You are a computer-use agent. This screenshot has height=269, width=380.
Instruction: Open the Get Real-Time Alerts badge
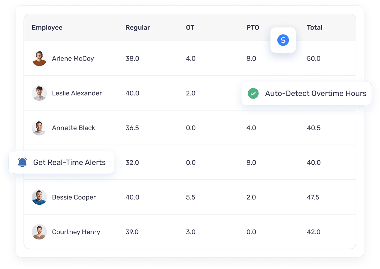(x=61, y=163)
